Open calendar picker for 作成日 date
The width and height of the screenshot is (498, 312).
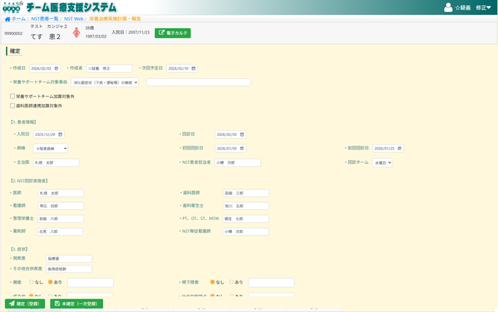pos(56,68)
